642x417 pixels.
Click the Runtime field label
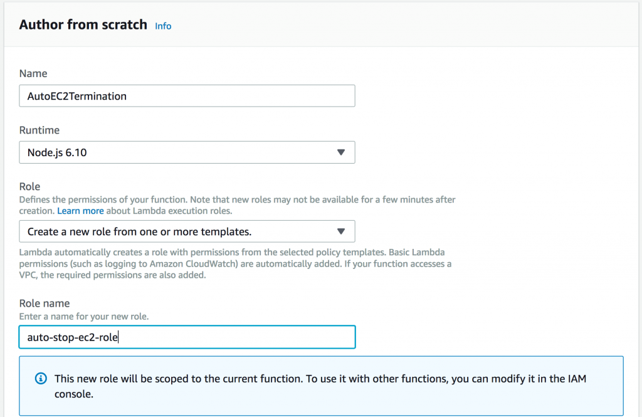pos(39,130)
